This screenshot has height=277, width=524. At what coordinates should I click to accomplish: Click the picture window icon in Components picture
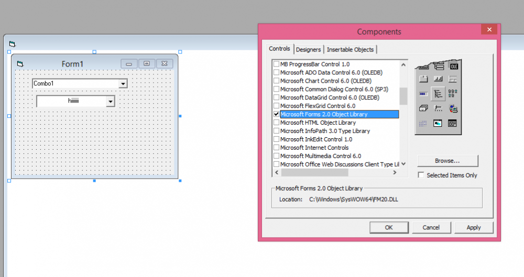pyautogui.click(x=438, y=123)
